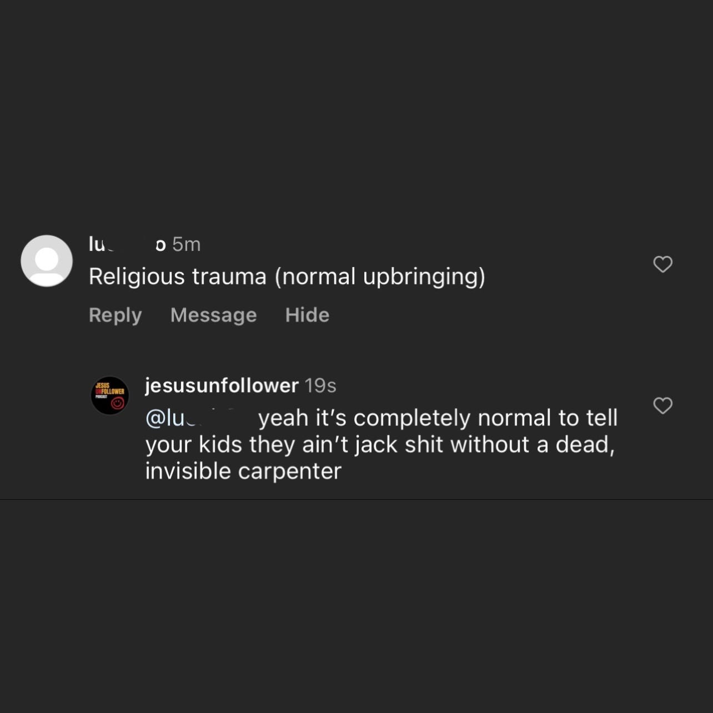
Task: Select the empty dark area below the divider
Action: click(356, 606)
